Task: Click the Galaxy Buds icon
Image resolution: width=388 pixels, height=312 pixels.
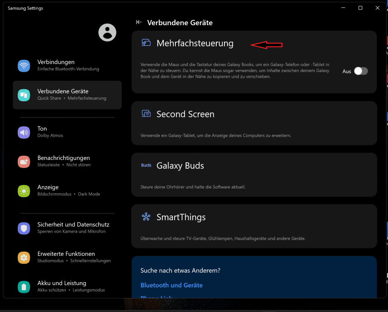Action: (146, 165)
